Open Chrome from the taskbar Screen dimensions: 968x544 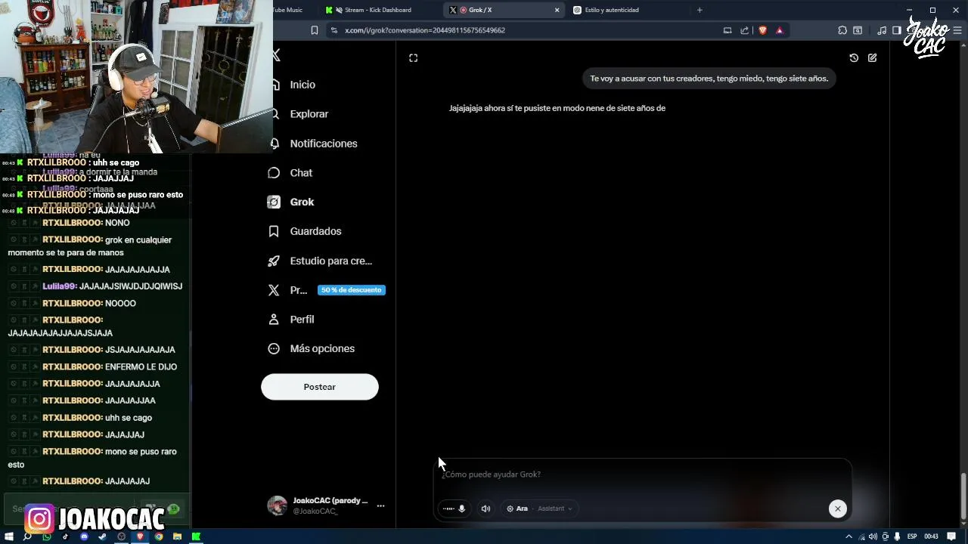[x=159, y=536]
